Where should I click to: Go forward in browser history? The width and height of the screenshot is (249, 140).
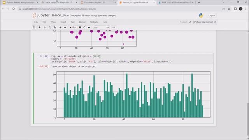click(x=9, y=9)
